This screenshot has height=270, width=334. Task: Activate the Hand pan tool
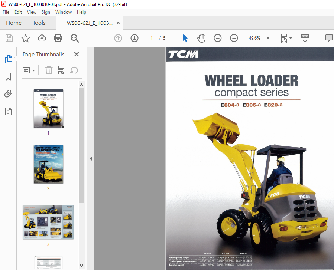(x=201, y=38)
